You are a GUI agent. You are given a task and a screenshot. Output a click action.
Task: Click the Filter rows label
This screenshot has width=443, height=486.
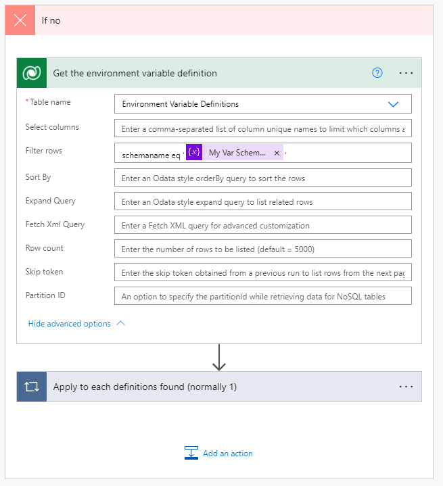[x=44, y=151]
